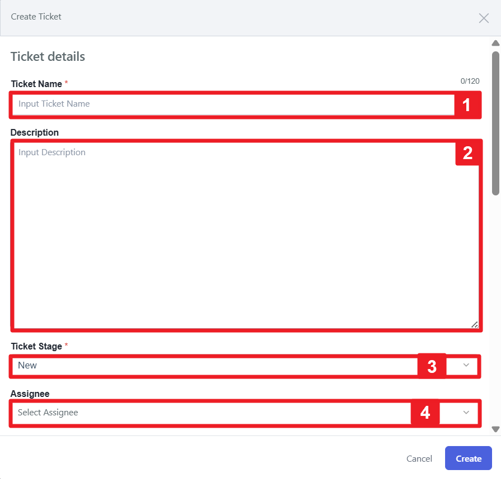Image resolution: width=501 pixels, height=479 pixels.
Task: Expand the Assignee chevron arrow
Action: point(466,413)
